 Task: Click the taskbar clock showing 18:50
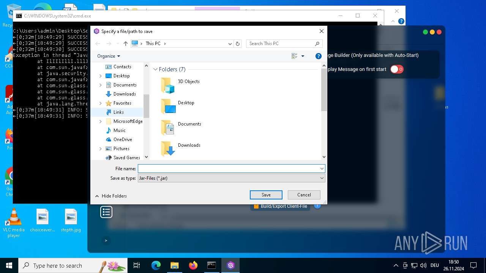453,265
